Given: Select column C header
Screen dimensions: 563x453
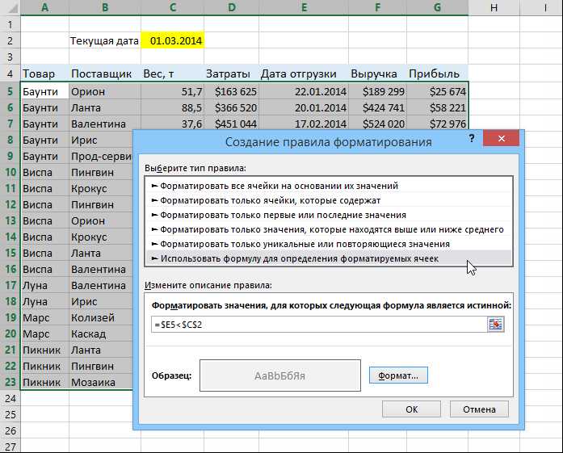Looking at the screenshot, I should pyautogui.click(x=172, y=7).
